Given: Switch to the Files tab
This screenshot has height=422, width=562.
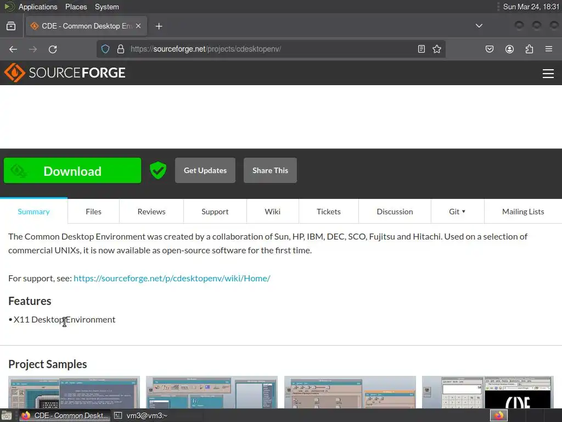Looking at the screenshot, I should pos(93,212).
